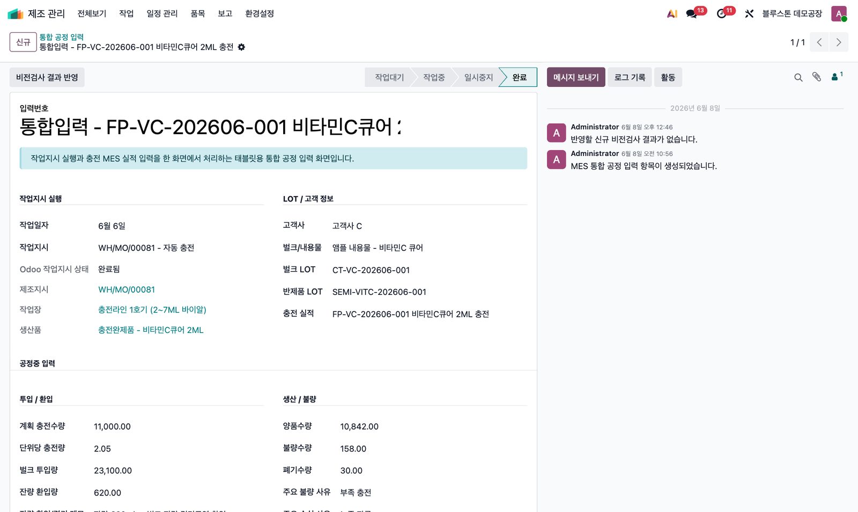The image size is (858, 512).
Task: Click the 블루스톤 데모공장 company switcher
Action: tap(792, 13)
